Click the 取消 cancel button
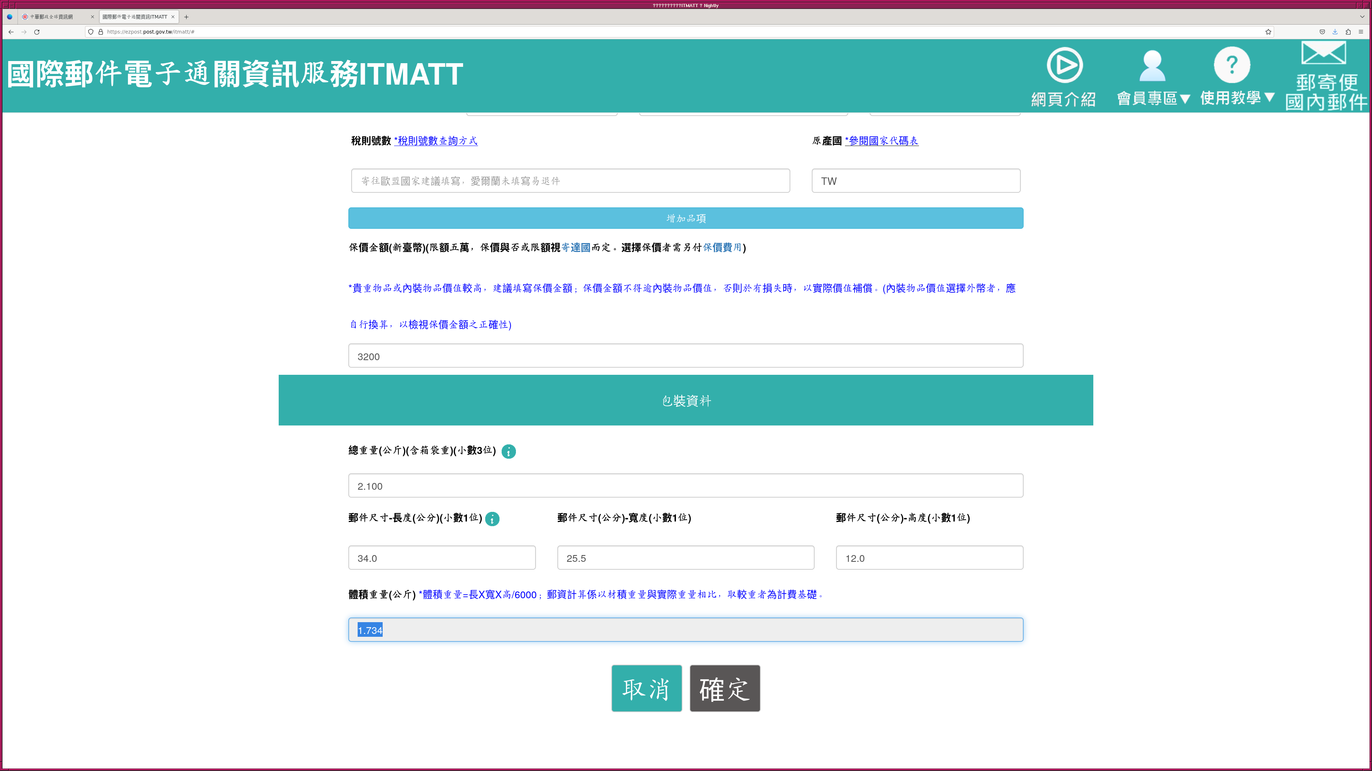The image size is (1372, 771). coord(646,689)
